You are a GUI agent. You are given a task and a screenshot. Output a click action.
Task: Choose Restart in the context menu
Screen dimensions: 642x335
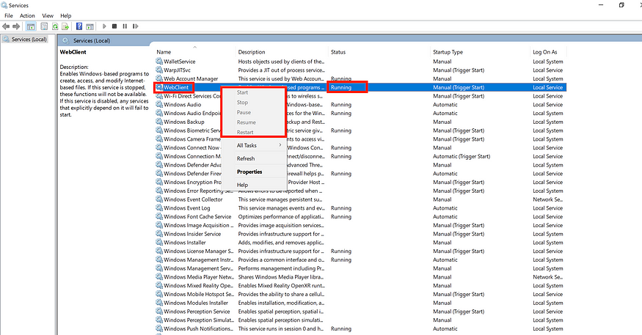(x=245, y=132)
